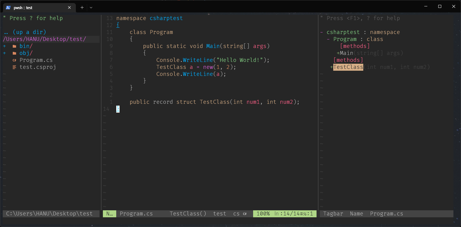Open test.csproj from the file tree
This screenshot has height=227, width=461.
pyautogui.click(x=38, y=67)
